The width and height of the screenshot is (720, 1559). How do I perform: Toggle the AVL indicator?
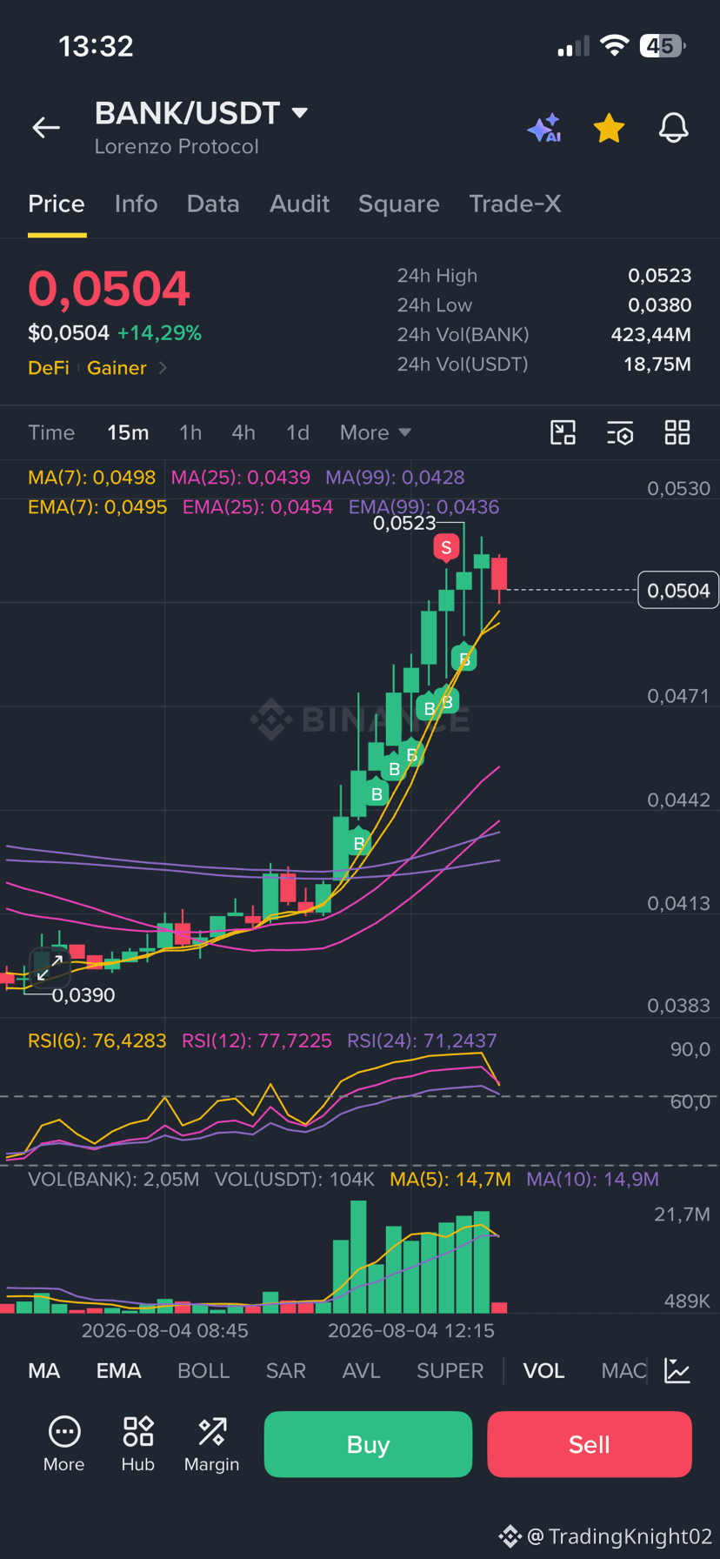click(362, 1371)
